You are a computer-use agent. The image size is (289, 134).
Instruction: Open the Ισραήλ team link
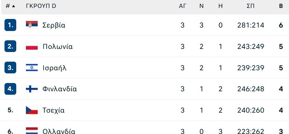[54, 68]
